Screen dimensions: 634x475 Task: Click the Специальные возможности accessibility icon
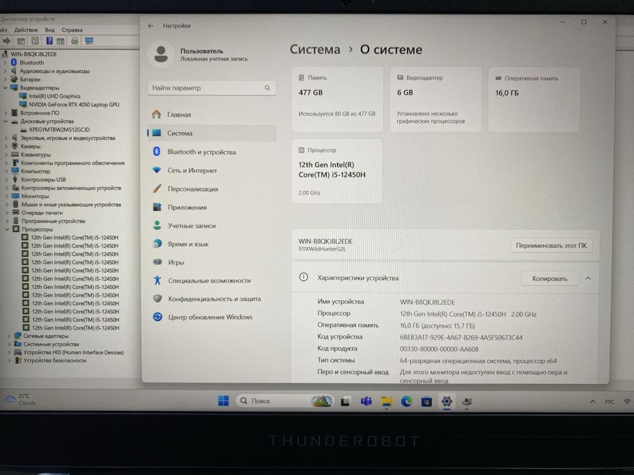point(157,281)
